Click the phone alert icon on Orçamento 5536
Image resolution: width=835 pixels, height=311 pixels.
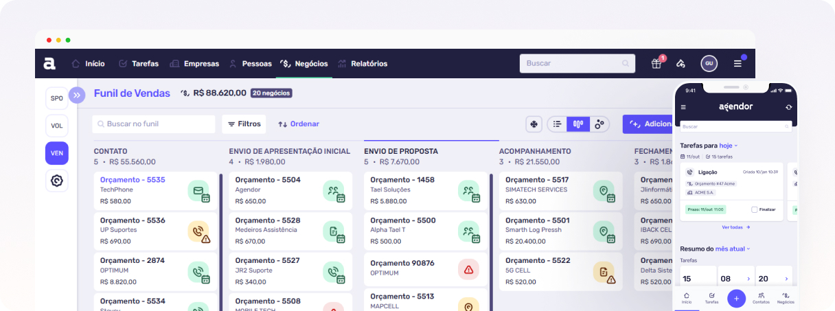click(199, 231)
